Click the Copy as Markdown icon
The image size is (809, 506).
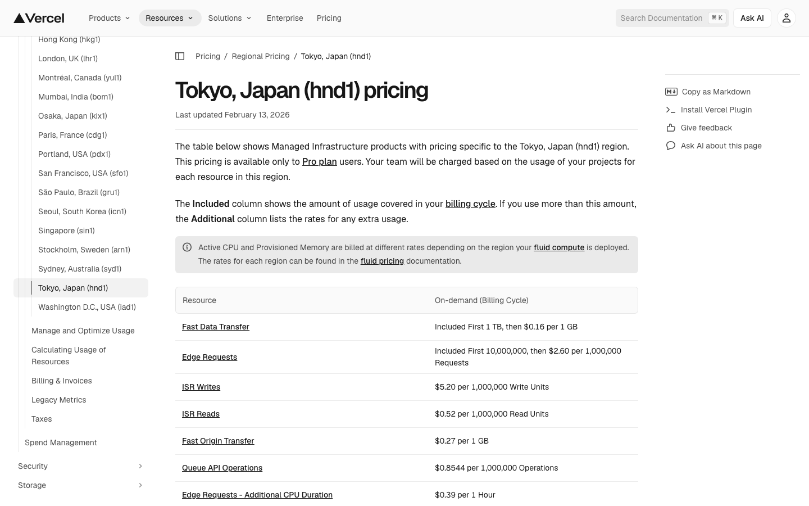point(671,92)
